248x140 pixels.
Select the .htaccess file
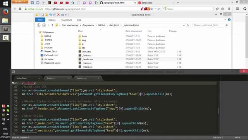(130, 51)
